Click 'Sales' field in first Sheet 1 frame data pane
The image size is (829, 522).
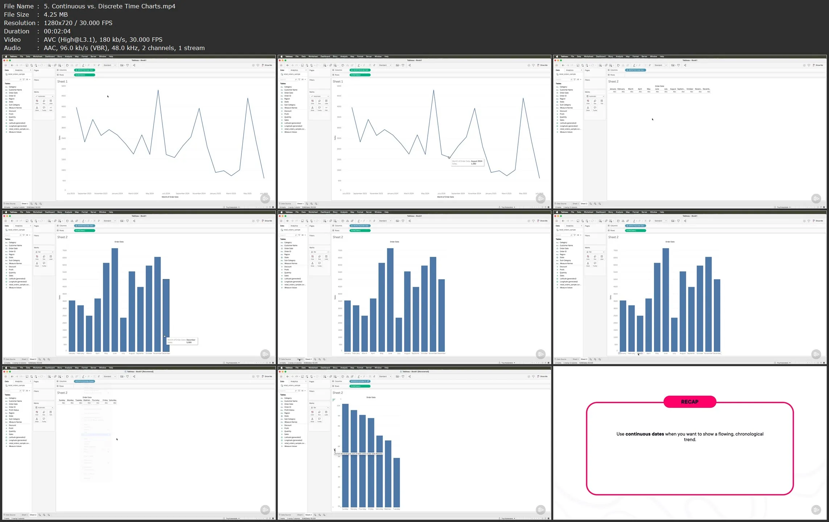pos(11,120)
